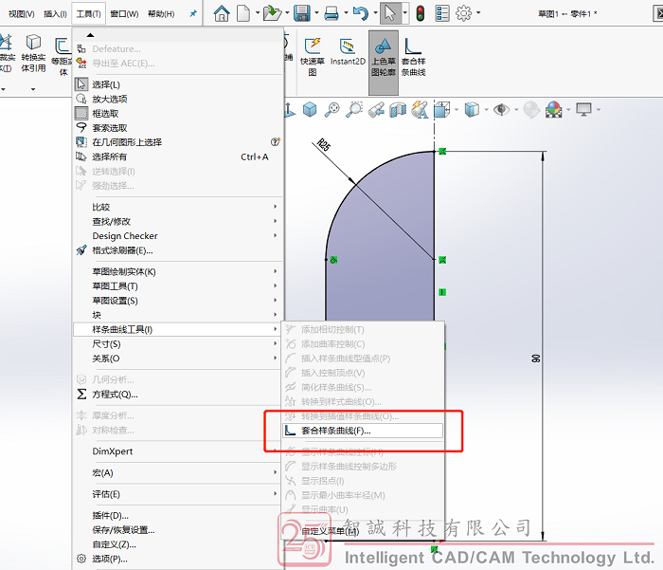Click the Instant2D tool
The height and width of the screenshot is (570, 663).
[348, 52]
